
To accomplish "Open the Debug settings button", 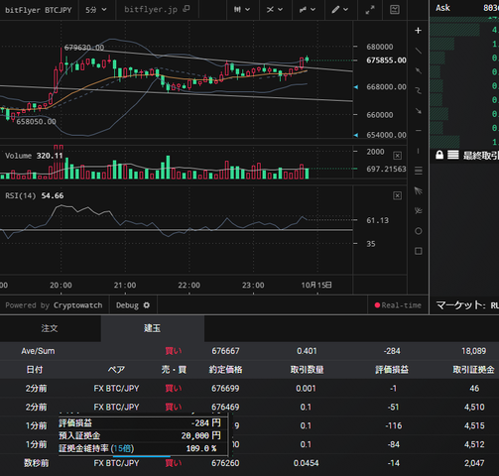I will coord(133,305).
